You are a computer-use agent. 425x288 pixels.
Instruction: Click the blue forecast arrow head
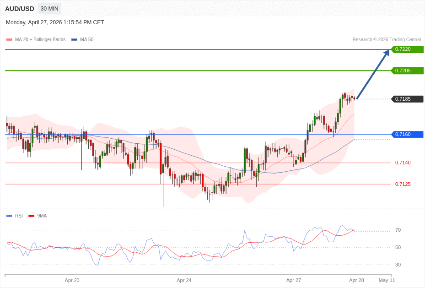pos(387,53)
